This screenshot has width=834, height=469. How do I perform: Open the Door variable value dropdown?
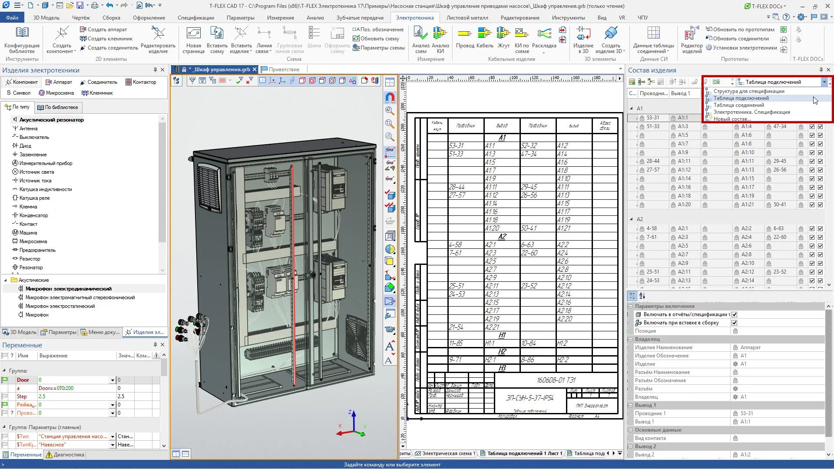[x=113, y=380]
